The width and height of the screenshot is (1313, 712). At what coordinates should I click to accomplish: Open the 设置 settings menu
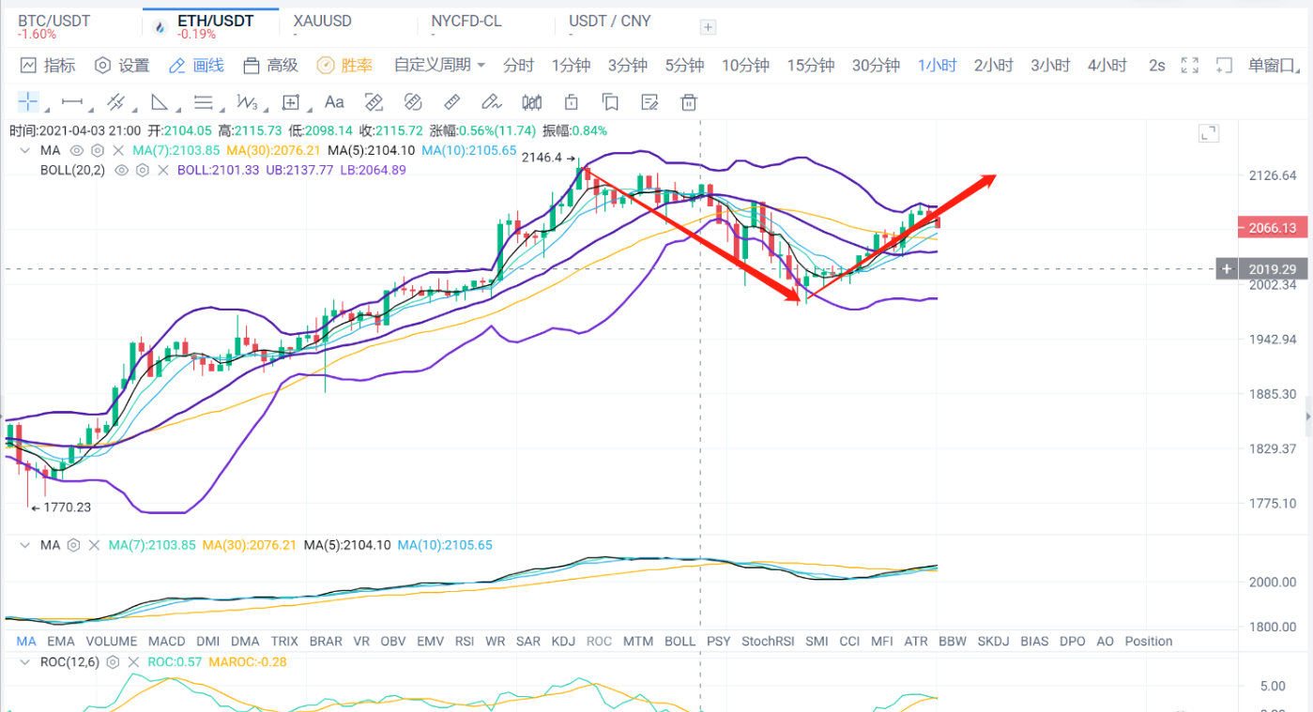[x=121, y=65]
